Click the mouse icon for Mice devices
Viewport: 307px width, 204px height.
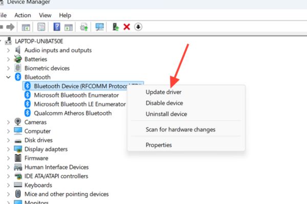(x=18, y=194)
